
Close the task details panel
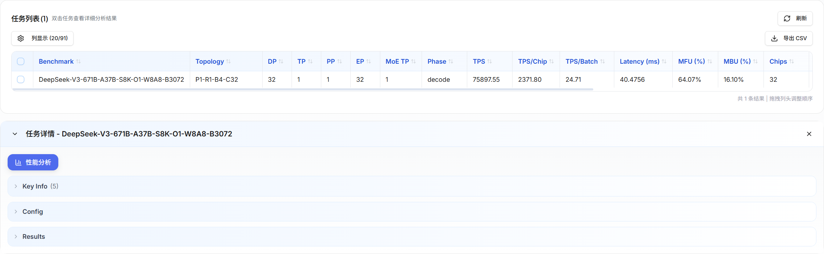(x=809, y=134)
